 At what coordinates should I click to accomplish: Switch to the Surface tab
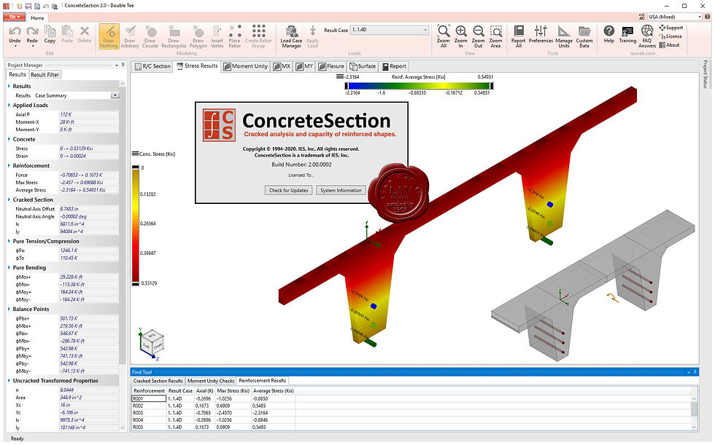tap(363, 66)
